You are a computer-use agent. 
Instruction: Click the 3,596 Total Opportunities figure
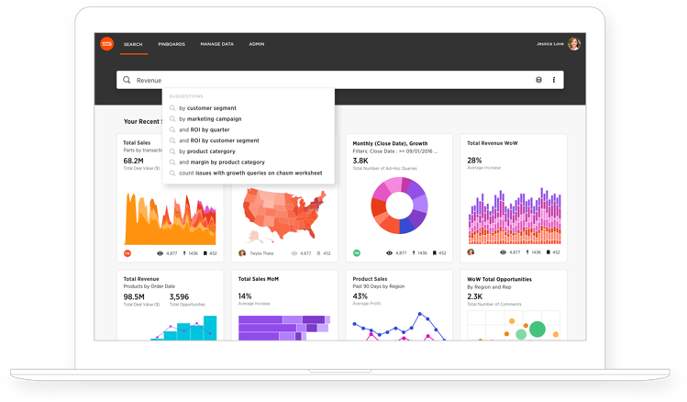click(179, 296)
